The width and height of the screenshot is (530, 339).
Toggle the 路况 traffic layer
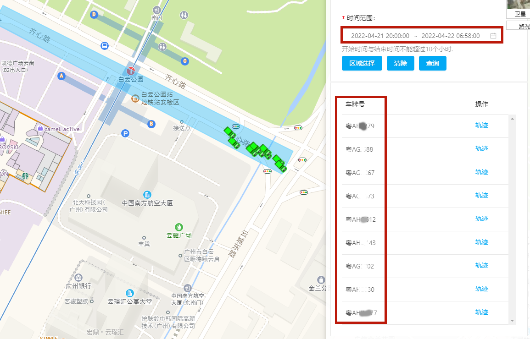point(521,26)
